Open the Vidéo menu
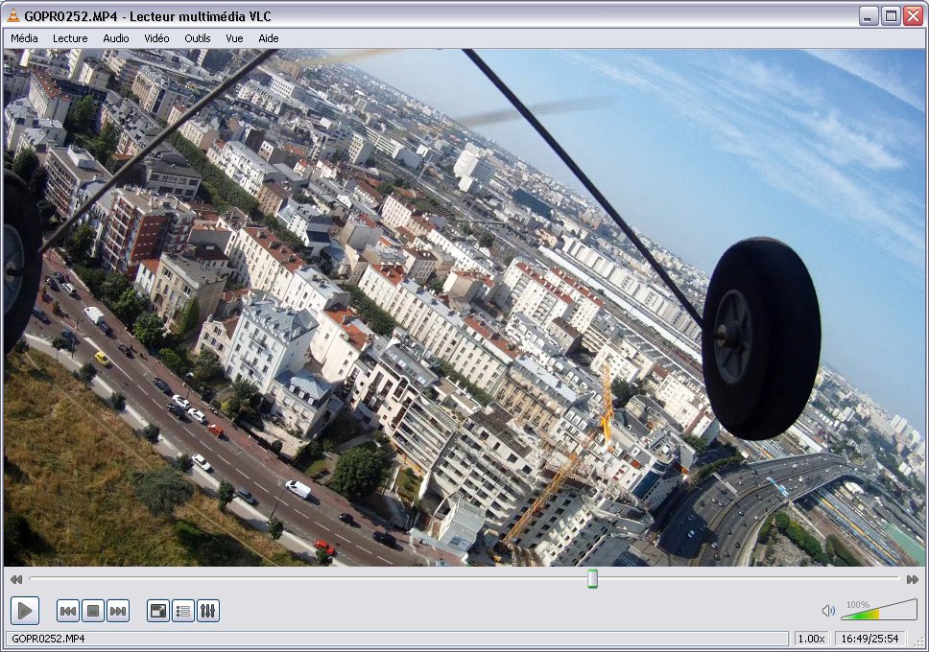Viewport: 929px width, 652px height. coord(156,38)
